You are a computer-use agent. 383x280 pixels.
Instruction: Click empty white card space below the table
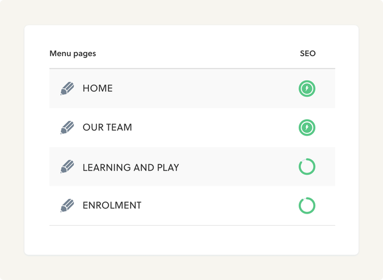point(191,240)
